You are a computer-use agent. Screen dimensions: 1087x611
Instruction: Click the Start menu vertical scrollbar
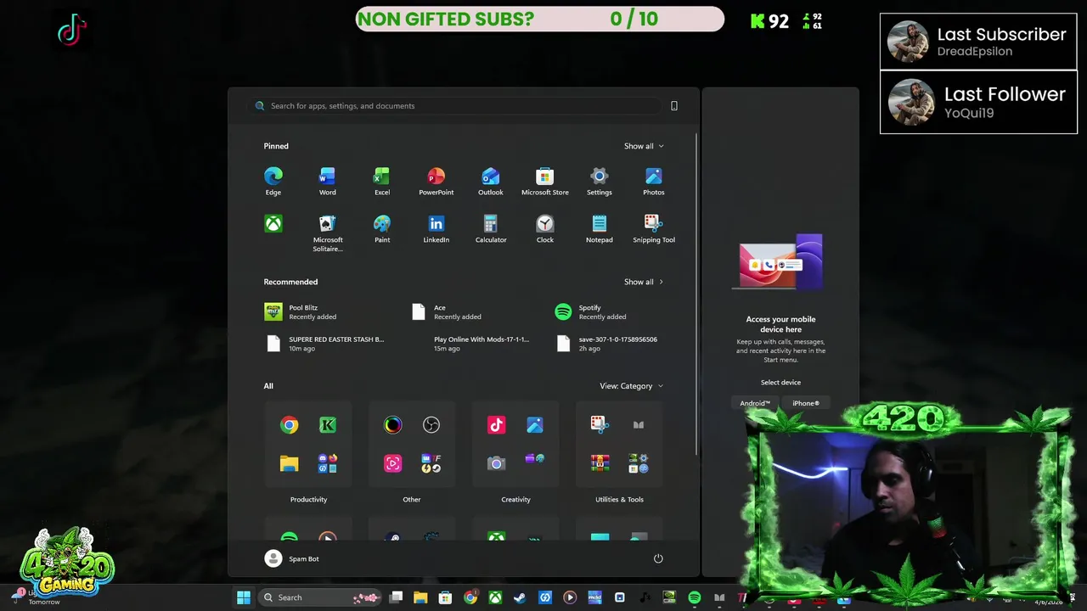coord(697,293)
